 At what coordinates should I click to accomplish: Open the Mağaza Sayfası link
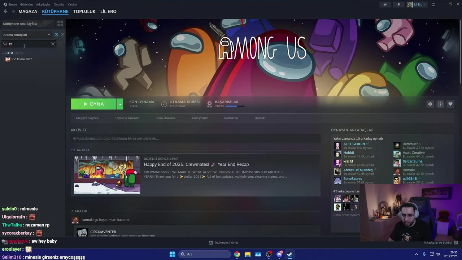coord(87,118)
